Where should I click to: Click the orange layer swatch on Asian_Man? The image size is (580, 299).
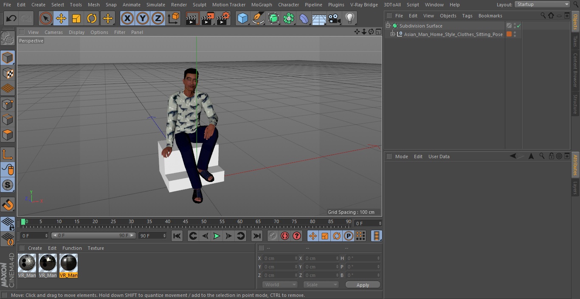(x=509, y=34)
